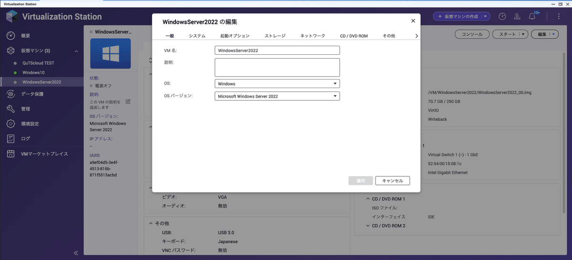Open the 編集 dropdown arrow
This screenshot has width=572, height=260.
(x=553, y=34)
